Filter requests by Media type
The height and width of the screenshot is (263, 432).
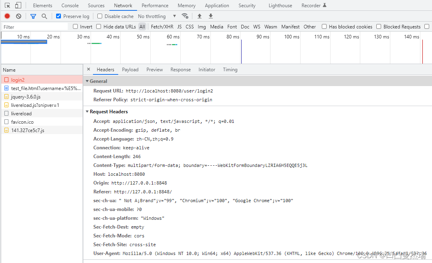click(216, 27)
